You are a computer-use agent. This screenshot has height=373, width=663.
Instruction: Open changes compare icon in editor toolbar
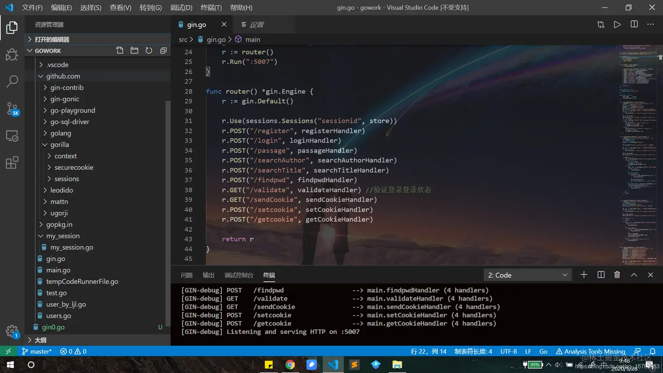pyautogui.click(x=601, y=25)
